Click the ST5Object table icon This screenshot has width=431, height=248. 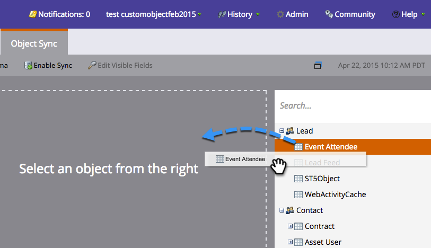click(x=298, y=179)
